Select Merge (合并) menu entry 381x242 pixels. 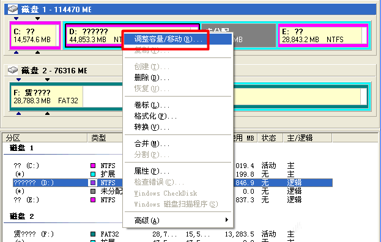point(178,144)
